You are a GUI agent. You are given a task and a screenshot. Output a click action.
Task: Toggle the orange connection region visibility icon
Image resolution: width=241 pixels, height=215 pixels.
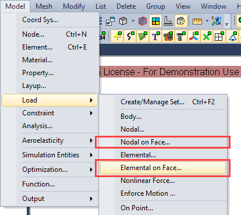tap(168, 36)
